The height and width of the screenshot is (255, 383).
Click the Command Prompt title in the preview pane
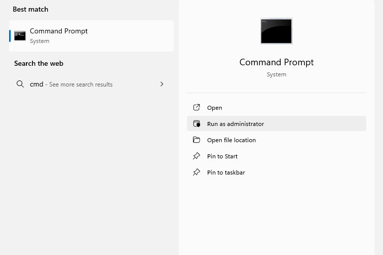pyautogui.click(x=276, y=62)
